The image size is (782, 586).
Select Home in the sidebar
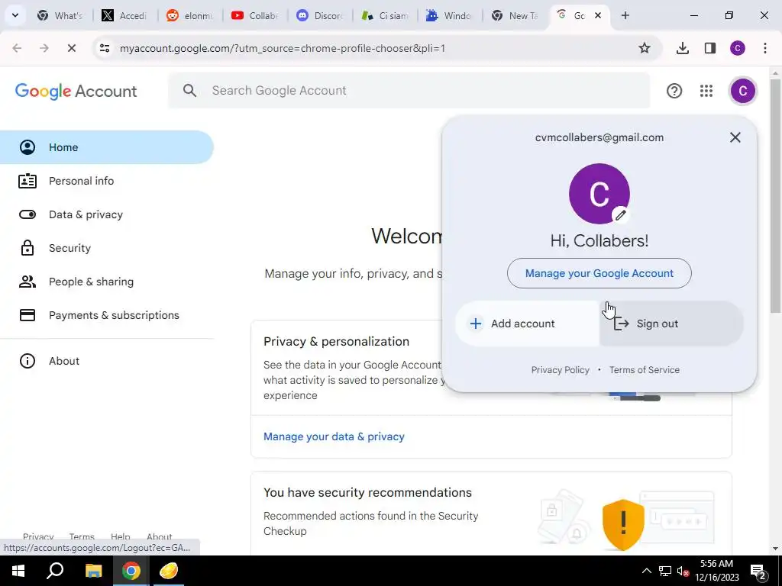107,147
